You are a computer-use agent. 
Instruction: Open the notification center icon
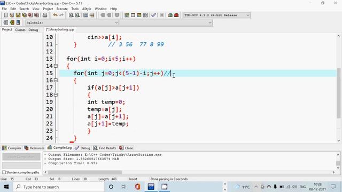tap(333, 187)
